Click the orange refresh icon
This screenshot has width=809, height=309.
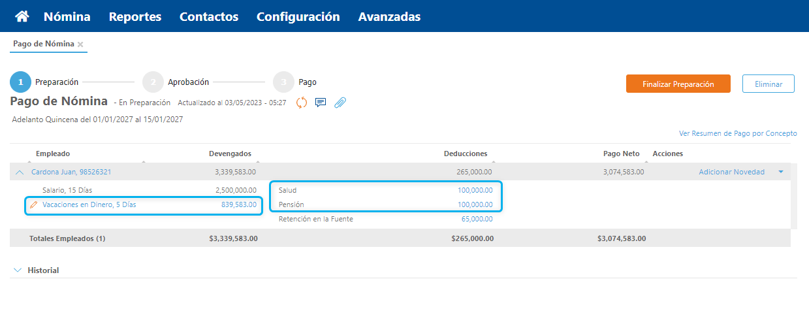click(x=302, y=103)
